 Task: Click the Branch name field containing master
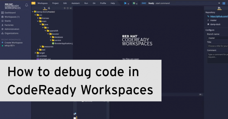pos(217,38)
